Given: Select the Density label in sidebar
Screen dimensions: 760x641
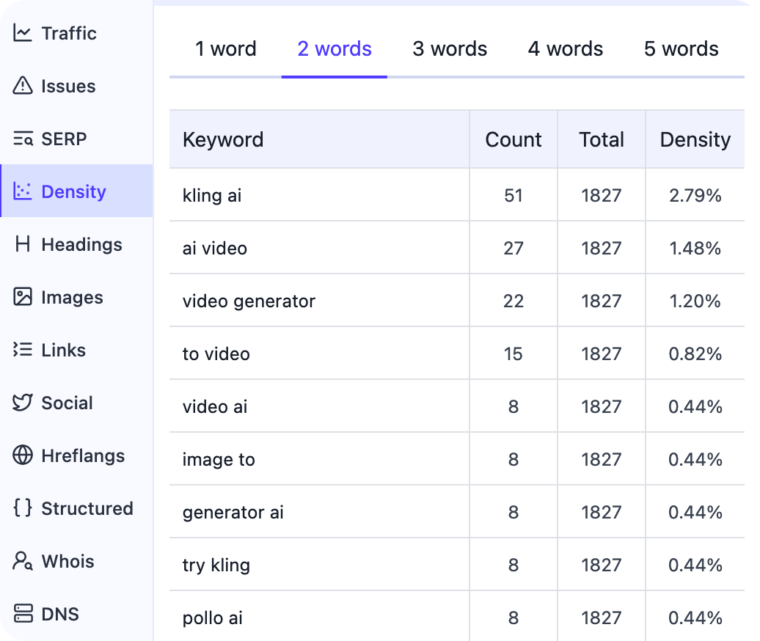Looking at the screenshot, I should click(73, 192).
